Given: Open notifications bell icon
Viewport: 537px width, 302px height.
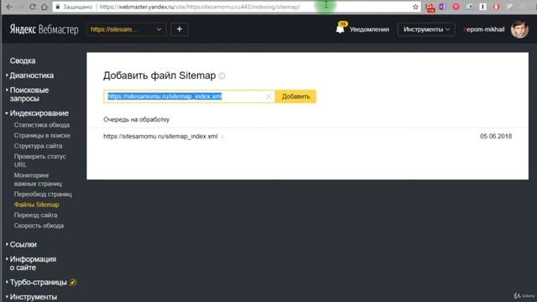Looking at the screenshot, I should click(x=341, y=29).
